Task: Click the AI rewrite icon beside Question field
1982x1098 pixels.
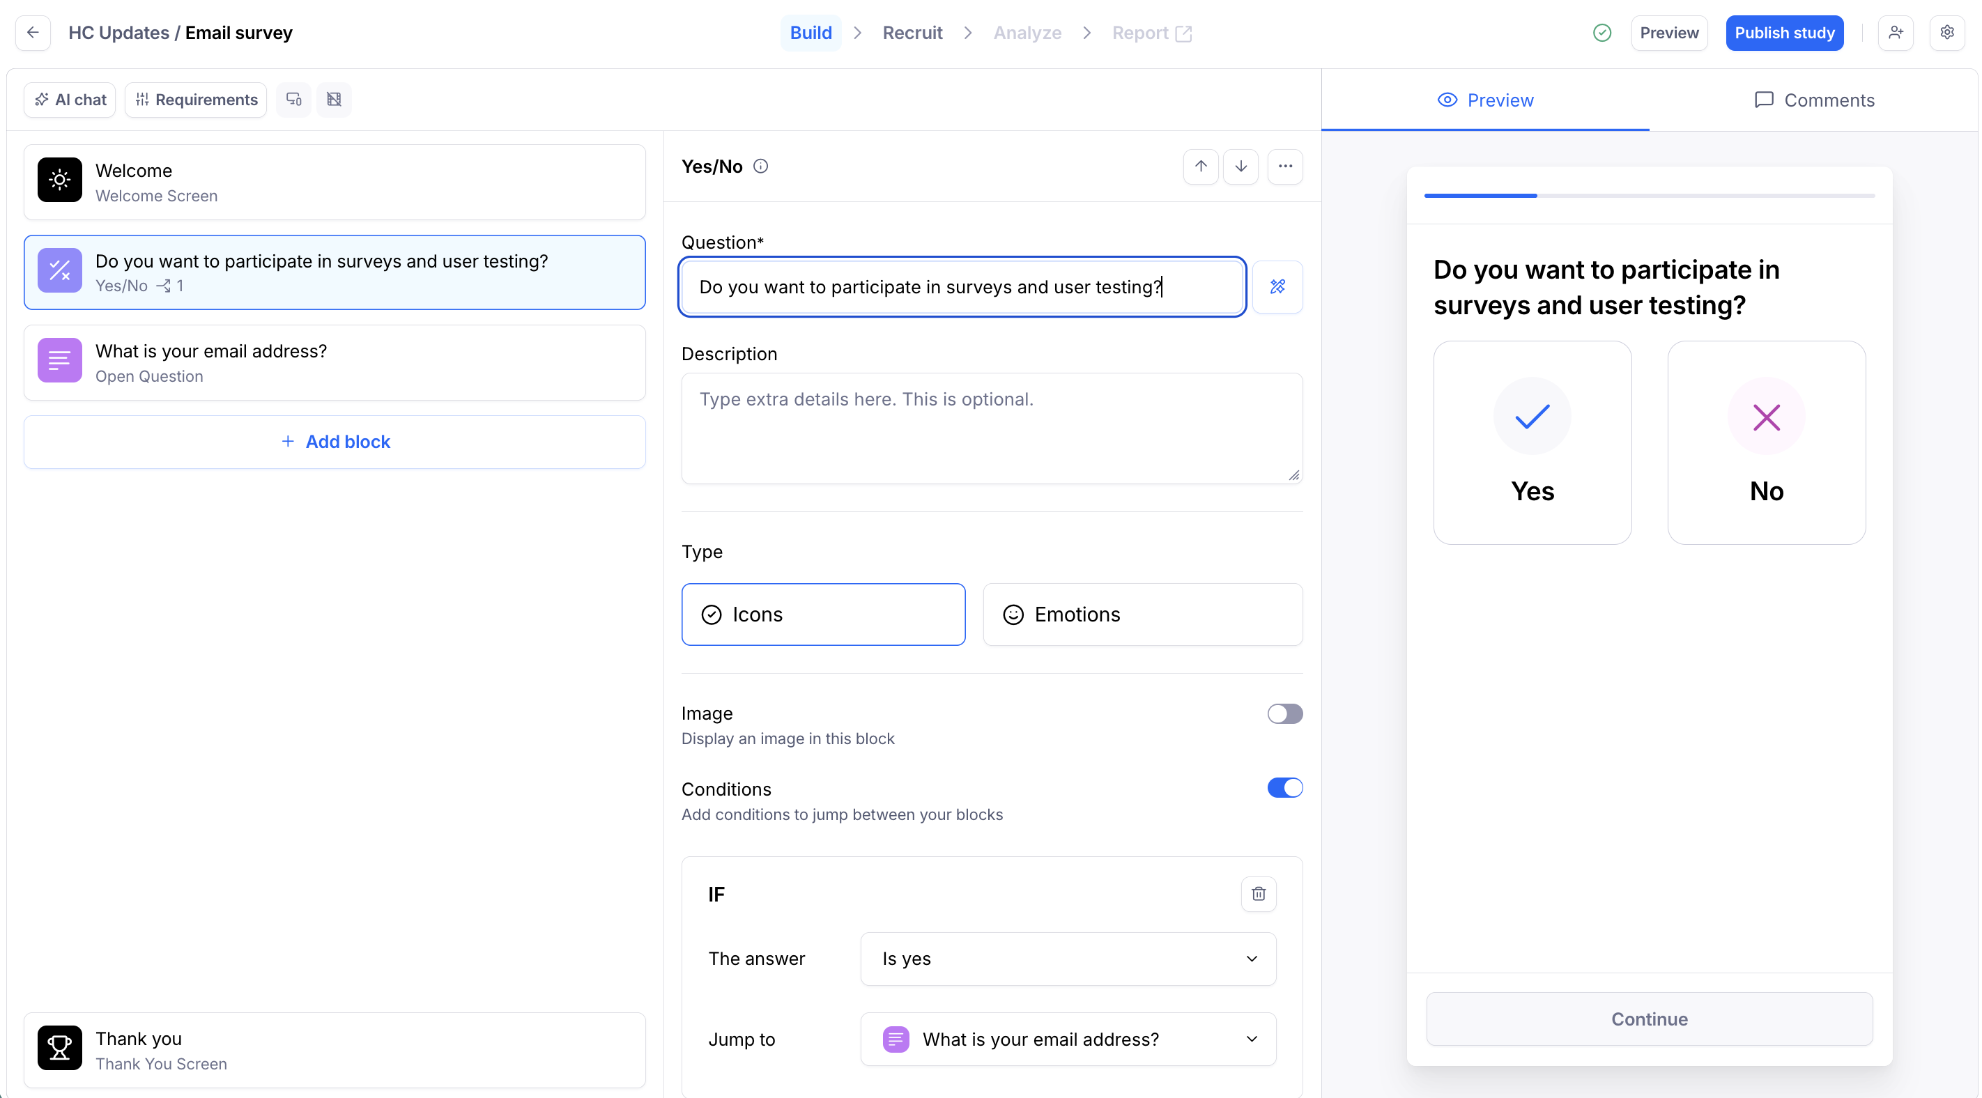Action: [x=1277, y=286]
